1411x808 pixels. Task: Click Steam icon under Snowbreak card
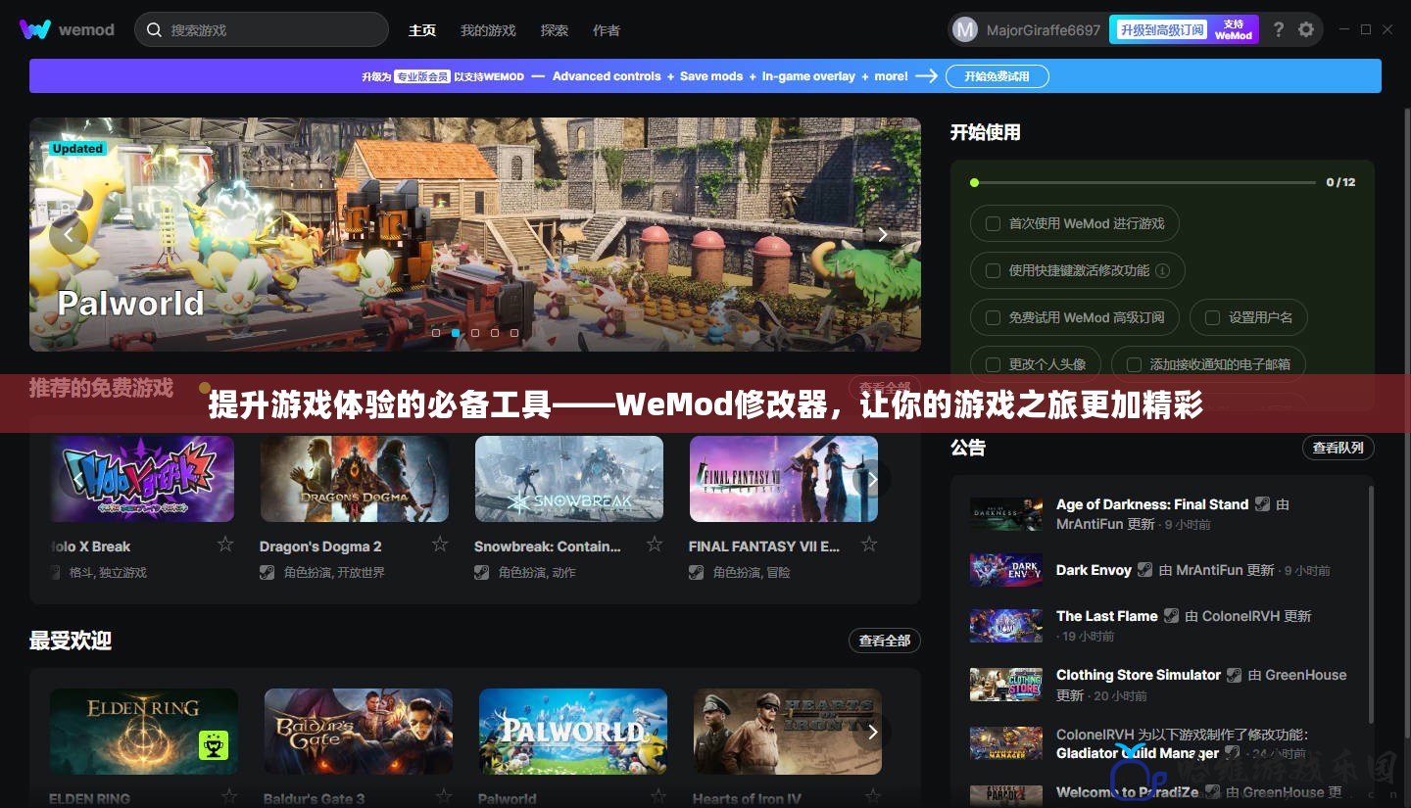482,572
